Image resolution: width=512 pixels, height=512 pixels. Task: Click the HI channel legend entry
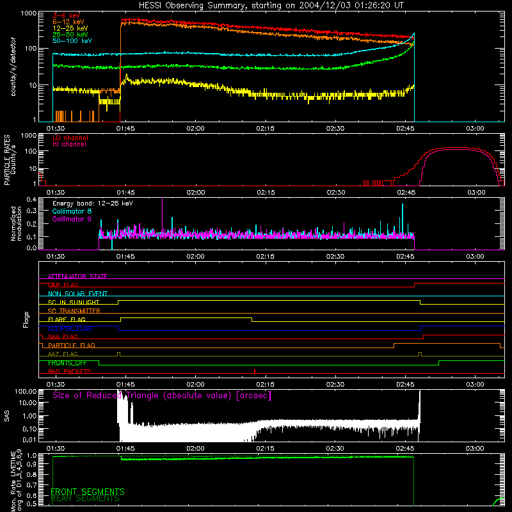[x=70, y=145]
